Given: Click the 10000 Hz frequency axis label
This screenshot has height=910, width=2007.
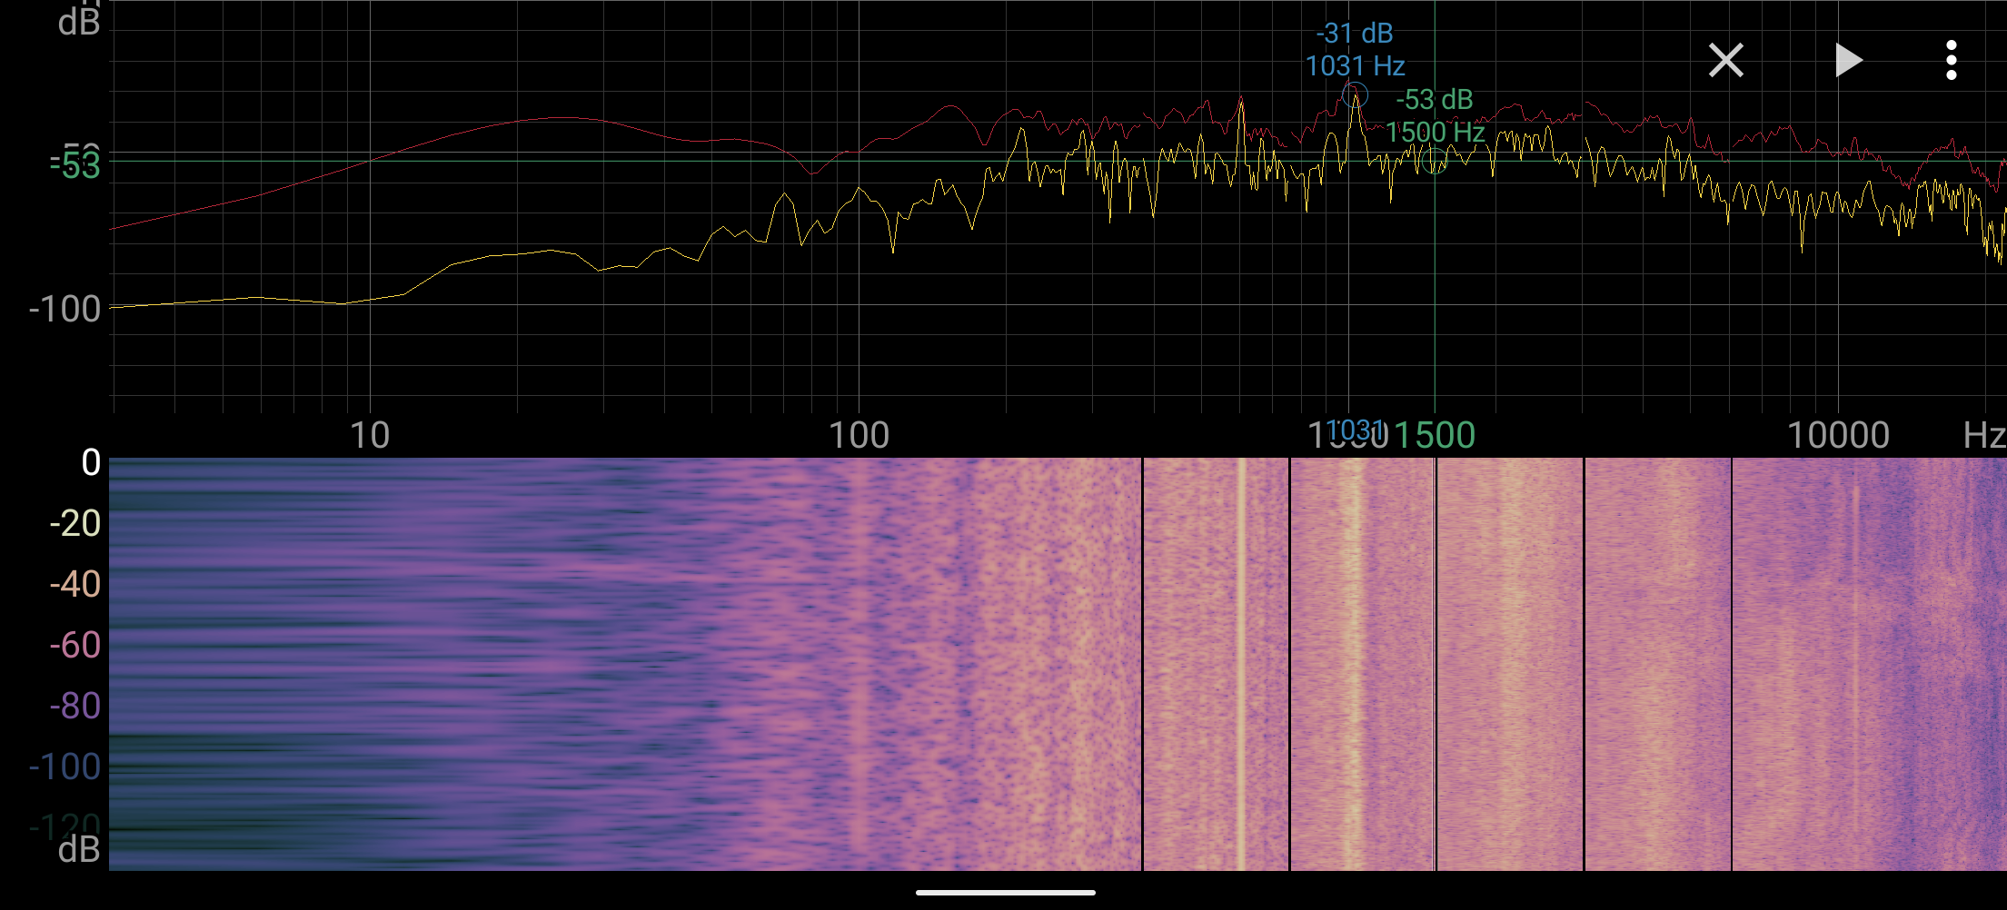Looking at the screenshot, I should click(1838, 436).
